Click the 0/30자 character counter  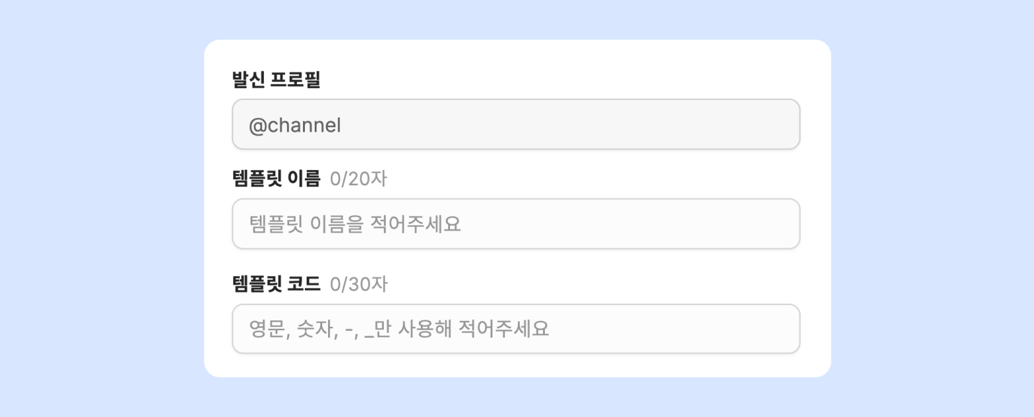tap(359, 284)
